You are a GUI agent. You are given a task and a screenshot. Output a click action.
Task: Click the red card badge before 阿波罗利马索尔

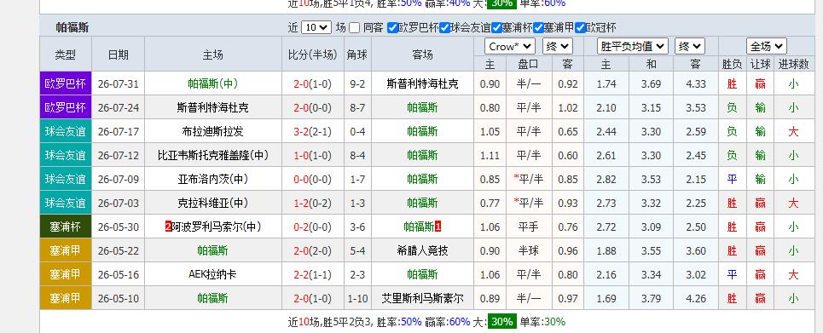168,227
